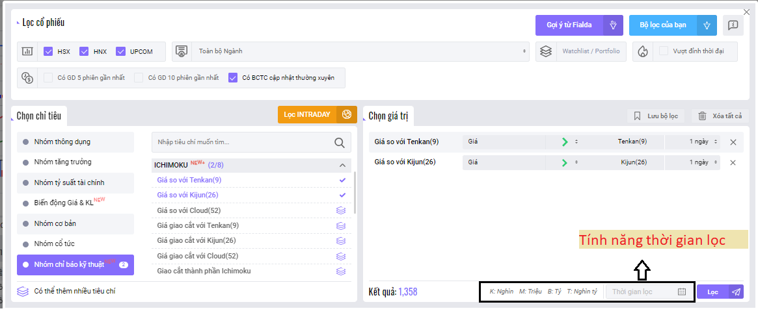
Task: Toggle the UPCOM exchange checkbox
Action: pos(120,51)
